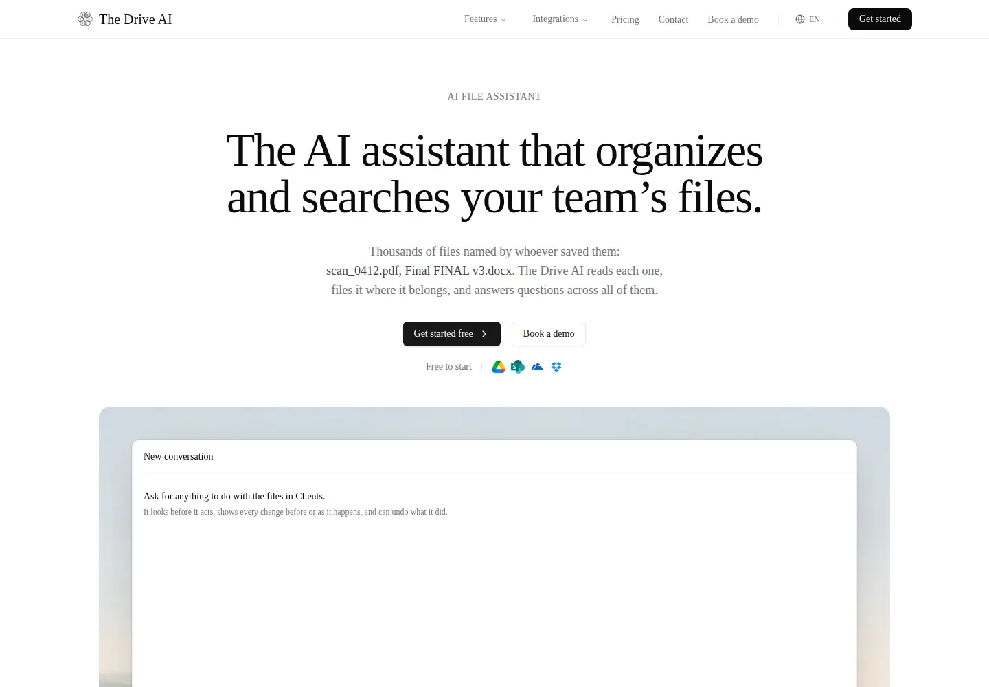Open the Pricing page
This screenshot has height=687, width=989.
coord(625,19)
